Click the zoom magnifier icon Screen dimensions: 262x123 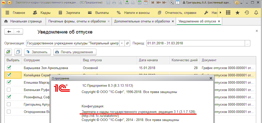(x=172, y=3)
